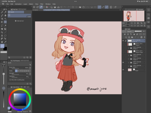Open the Normal blending mode dropdown
This screenshot has height=113, width=151.
tap(130, 32)
